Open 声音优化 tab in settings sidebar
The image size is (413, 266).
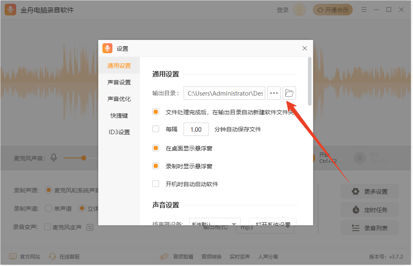click(x=119, y=99)
